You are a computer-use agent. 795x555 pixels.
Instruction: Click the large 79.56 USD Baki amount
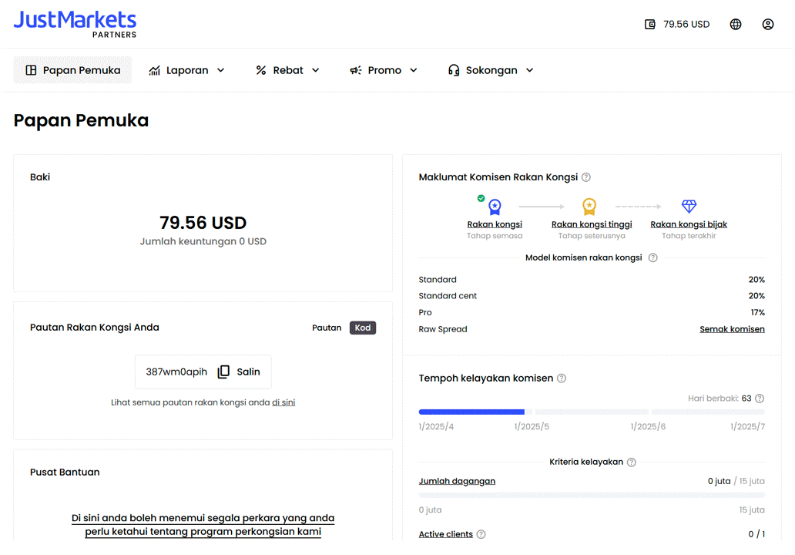click(203, 223)
